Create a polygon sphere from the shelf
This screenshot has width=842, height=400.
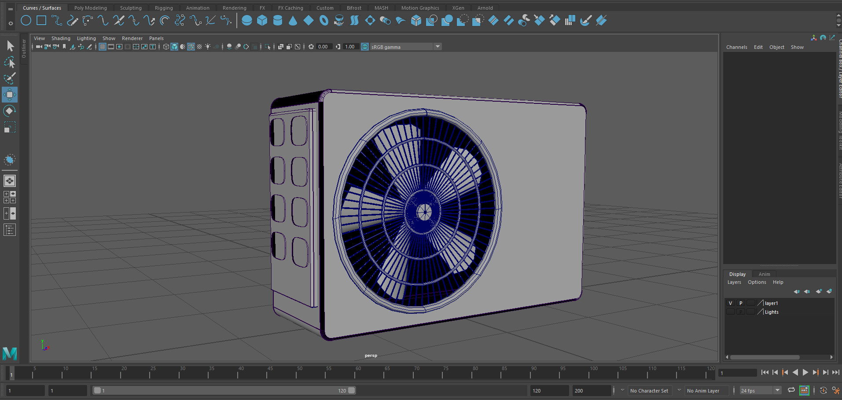[247, 20]
